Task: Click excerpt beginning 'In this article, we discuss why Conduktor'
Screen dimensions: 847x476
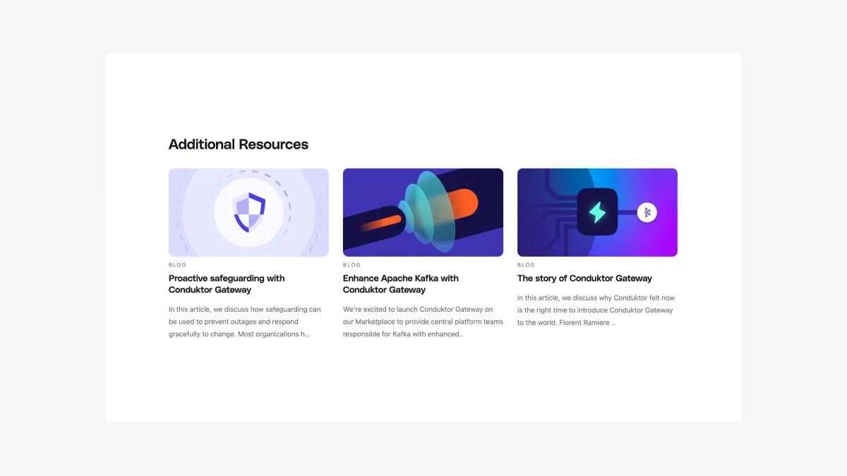Action: click(x=595, y=310)
